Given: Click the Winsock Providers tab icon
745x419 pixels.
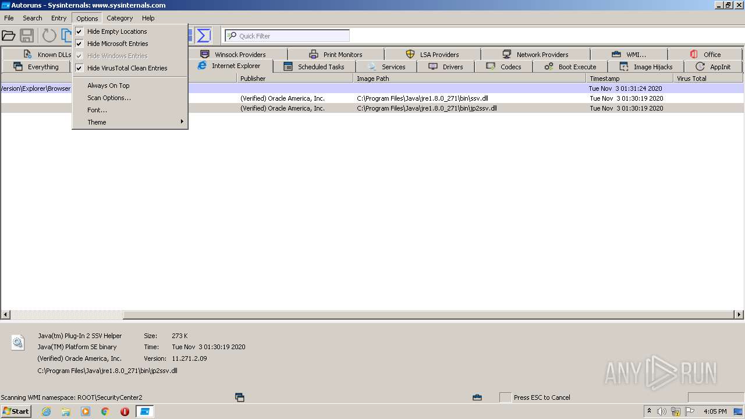Looking at the screenshot, I should point(205,54).
